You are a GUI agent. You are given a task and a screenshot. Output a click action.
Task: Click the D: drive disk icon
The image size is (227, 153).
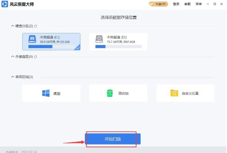click(99, 39)
